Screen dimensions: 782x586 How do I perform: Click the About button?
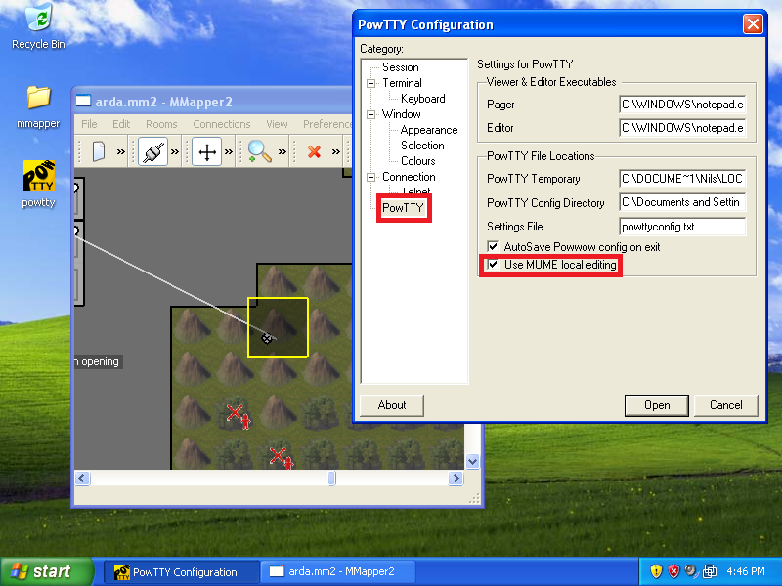pos(392,405)
